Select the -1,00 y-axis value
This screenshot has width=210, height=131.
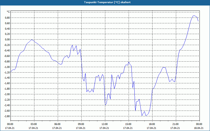7,67
